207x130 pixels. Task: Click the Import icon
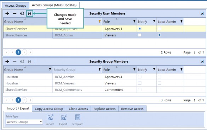tap(50, 118)
